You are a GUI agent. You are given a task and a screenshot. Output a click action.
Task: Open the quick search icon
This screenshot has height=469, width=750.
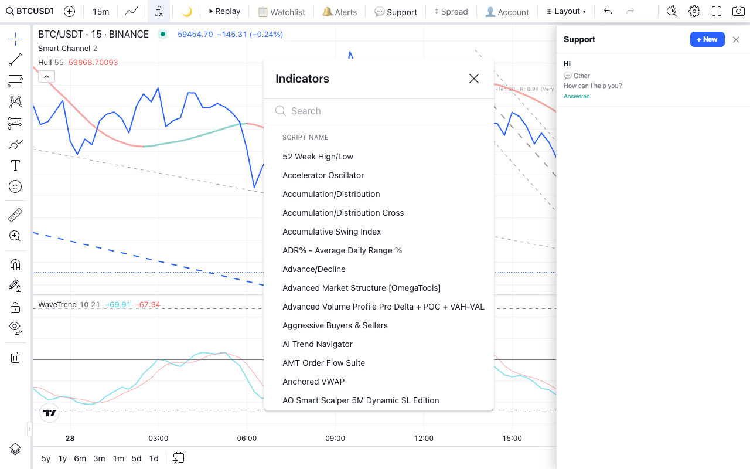672,11
